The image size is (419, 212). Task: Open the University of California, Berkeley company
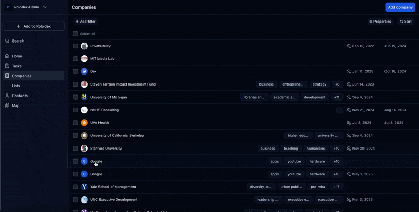point(117,135)
